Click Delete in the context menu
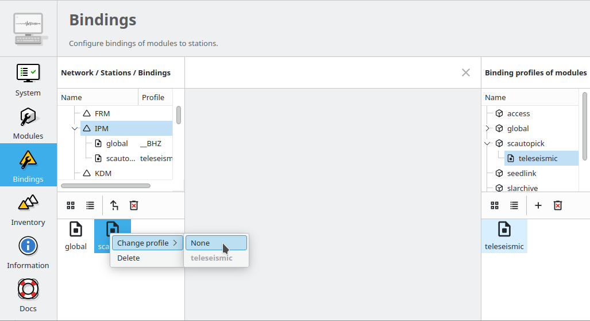590x321 pixels. click(x=129, y=258)
